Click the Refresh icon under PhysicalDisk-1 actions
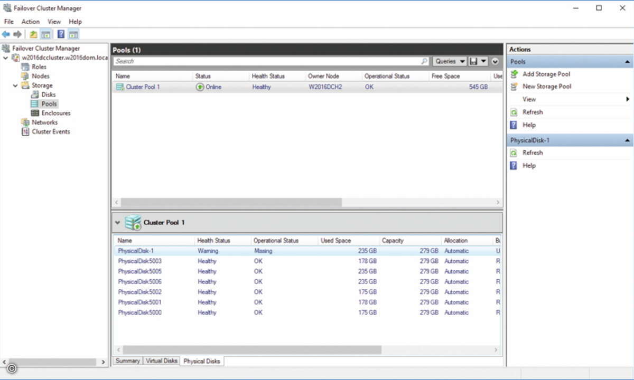The height and width of the screenshot is (380, 634). (x=514, y=153)
